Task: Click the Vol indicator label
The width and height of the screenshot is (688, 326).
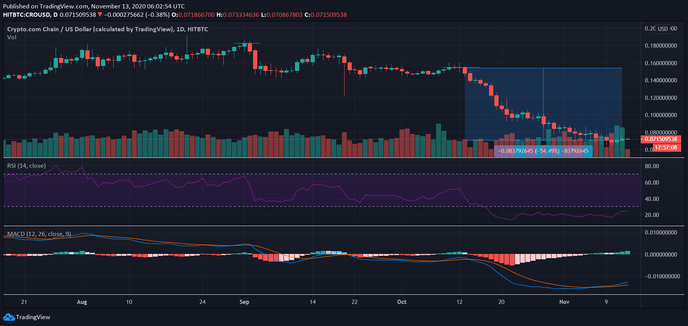Action: point(12,37)
